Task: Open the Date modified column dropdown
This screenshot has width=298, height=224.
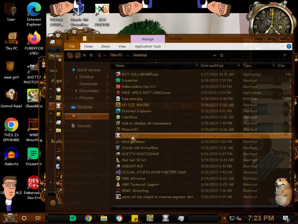Action: pos(239,65)
